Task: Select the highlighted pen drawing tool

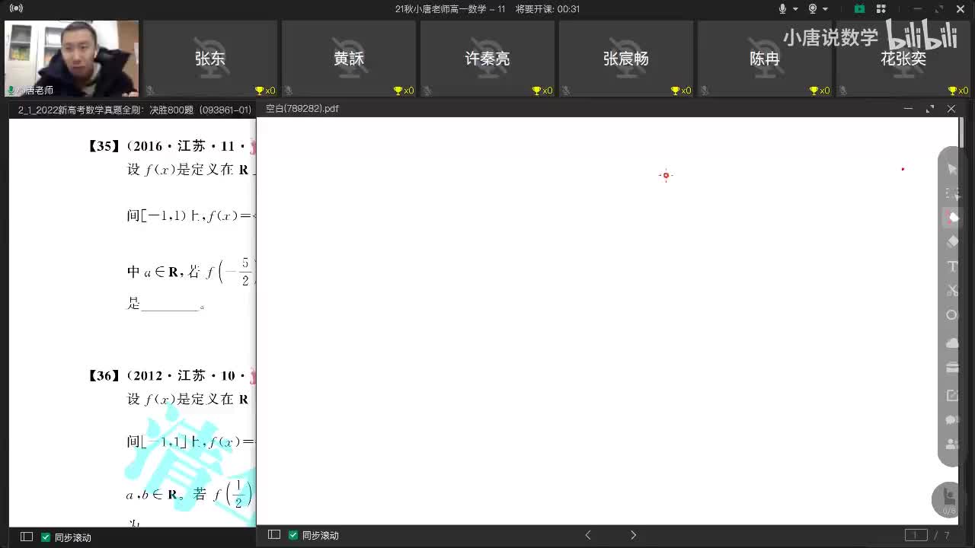Action: click(951, 218)
